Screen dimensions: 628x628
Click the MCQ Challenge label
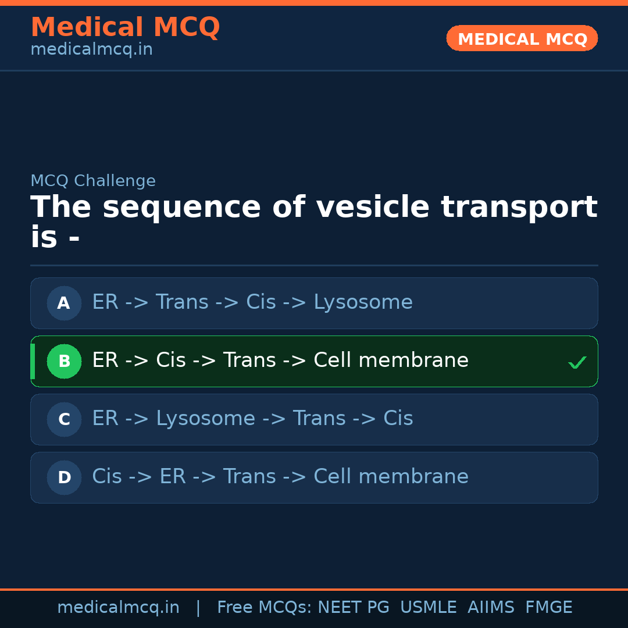pyautogui.click(x=93, y=180)
